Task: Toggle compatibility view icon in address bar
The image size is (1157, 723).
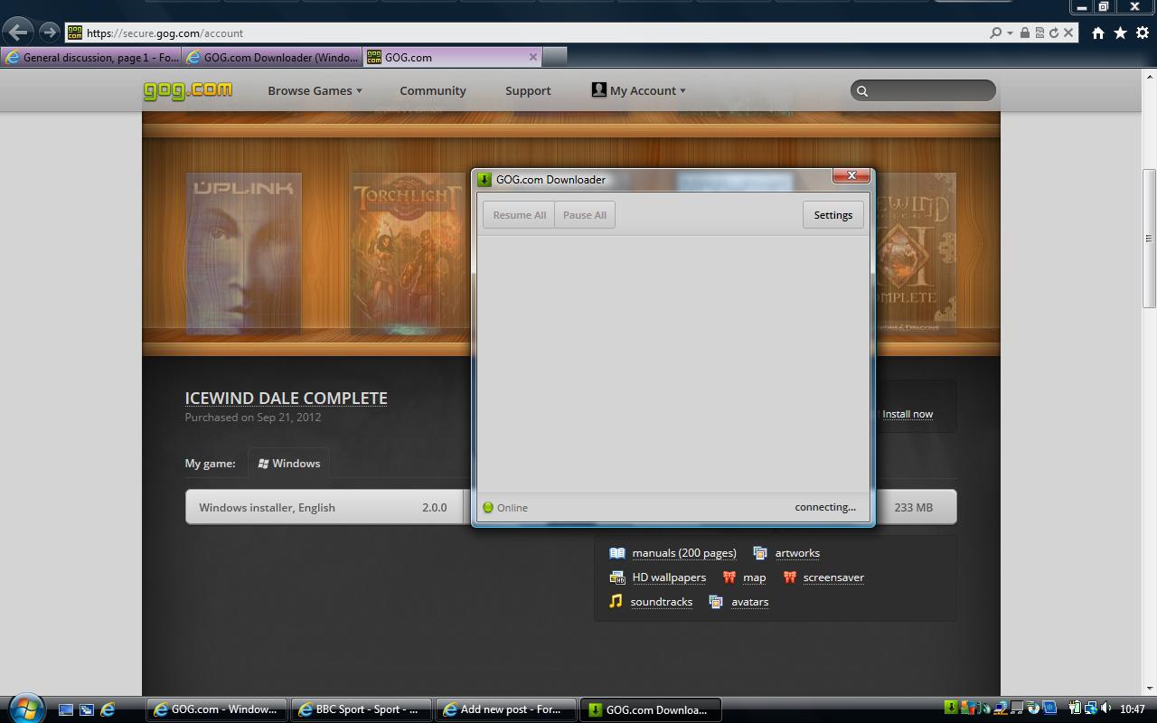Action: pyautogui.click(x=1039, y=33)
